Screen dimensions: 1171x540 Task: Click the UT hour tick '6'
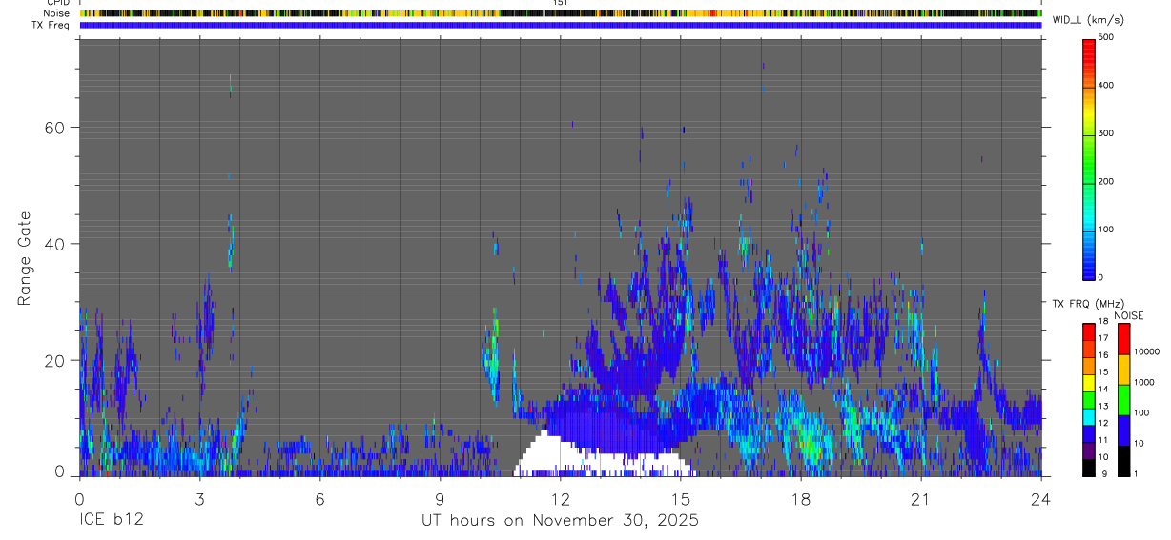(319, 497)
